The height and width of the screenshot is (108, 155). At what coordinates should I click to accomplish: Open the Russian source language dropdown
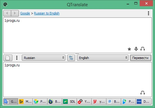[x=44, y=58]
